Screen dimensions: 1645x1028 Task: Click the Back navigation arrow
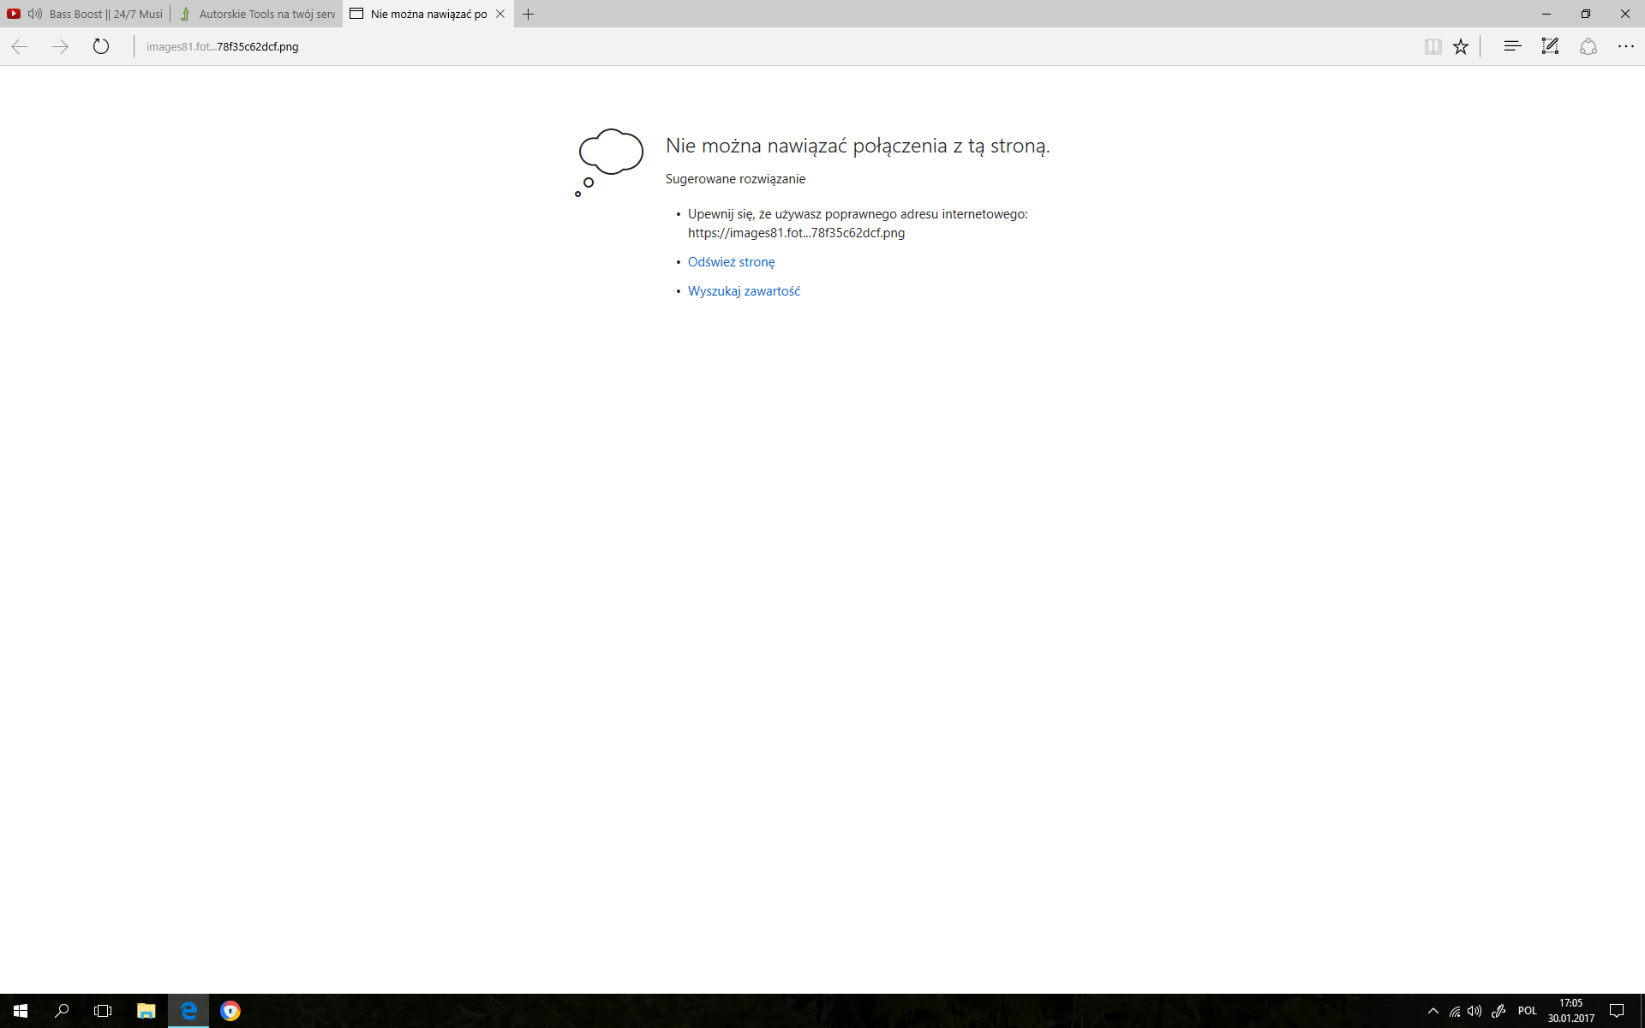coord(20,46)
